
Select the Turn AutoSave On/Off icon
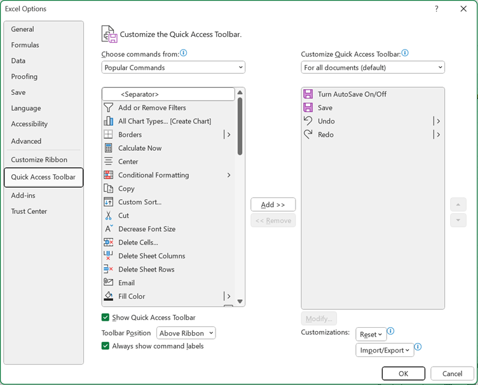308,94
